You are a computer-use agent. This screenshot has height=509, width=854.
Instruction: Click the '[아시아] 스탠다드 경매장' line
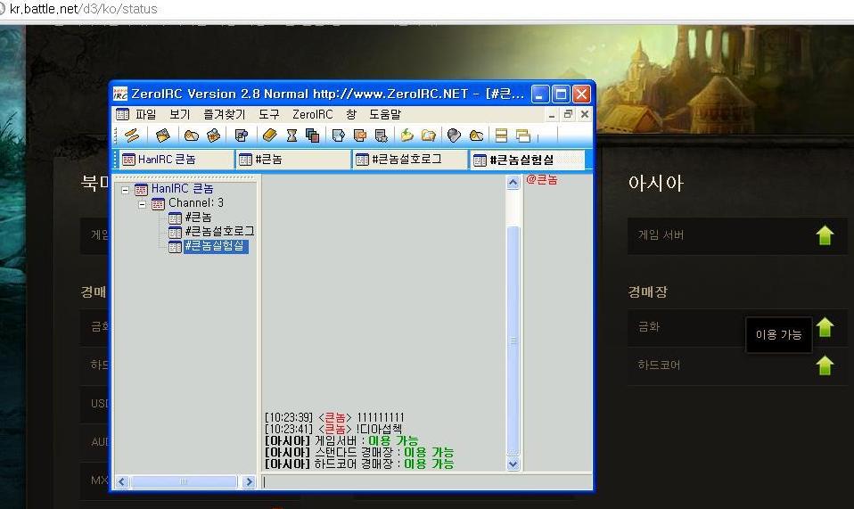359,452
